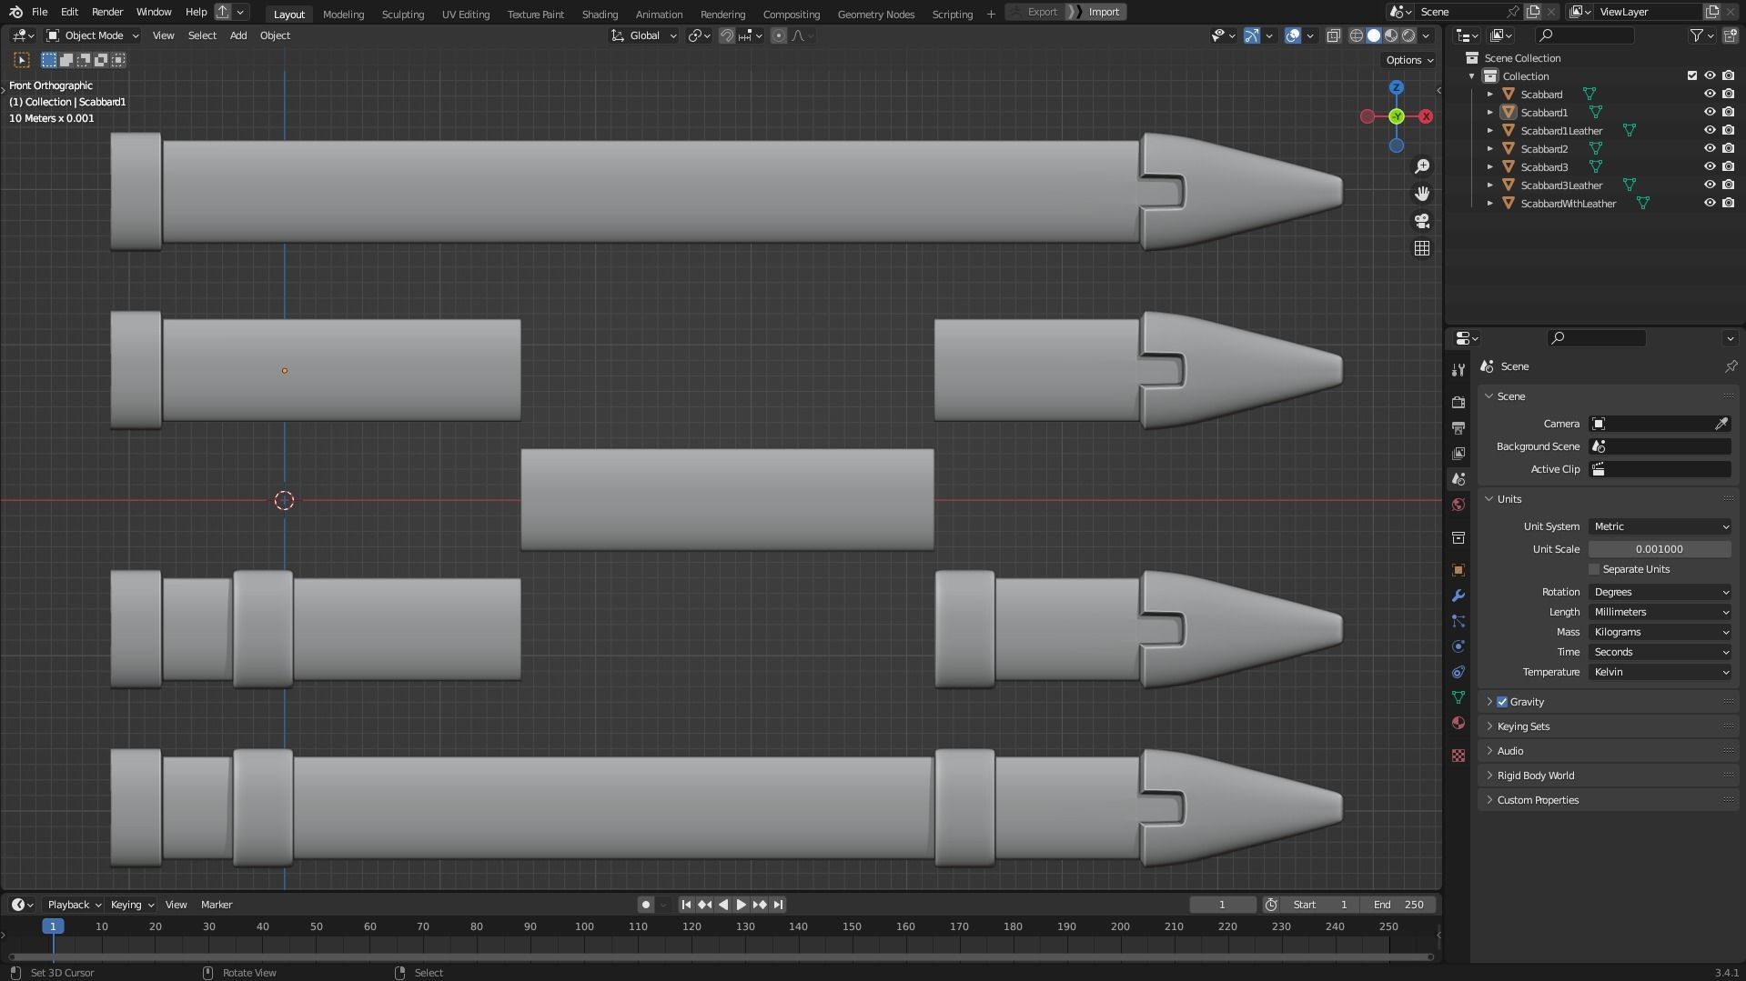Image resolution: width=1746 pixels, height=981 pixels.
Task: Open the Object Data mesh properties tab
Action: (1458, 697)
